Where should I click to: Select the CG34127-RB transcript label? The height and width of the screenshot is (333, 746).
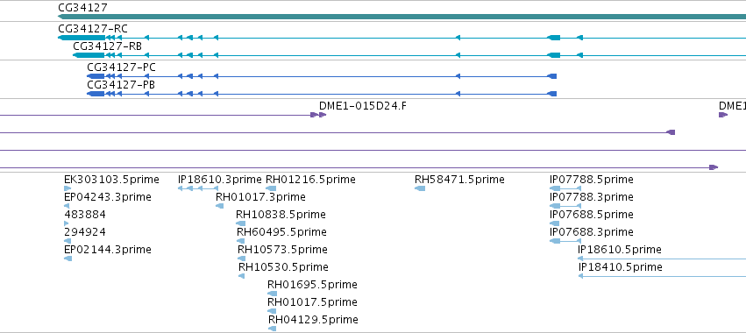[x=107, y=46]
